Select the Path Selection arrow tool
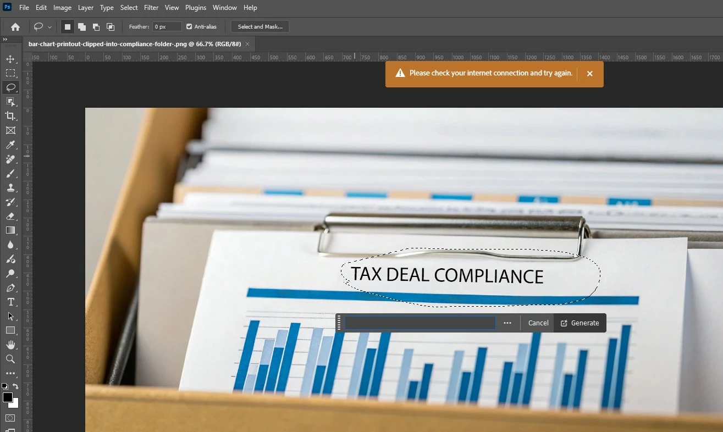 (10, 317)
